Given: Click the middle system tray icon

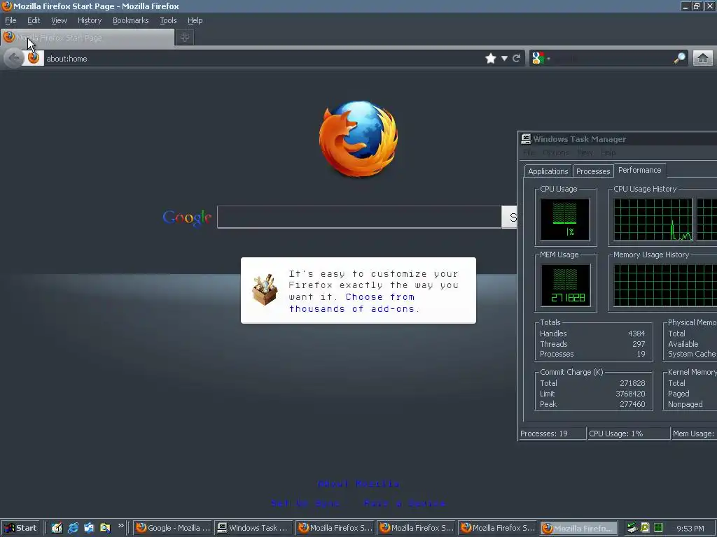Looking at the screenshot, I should coord(645,528).
